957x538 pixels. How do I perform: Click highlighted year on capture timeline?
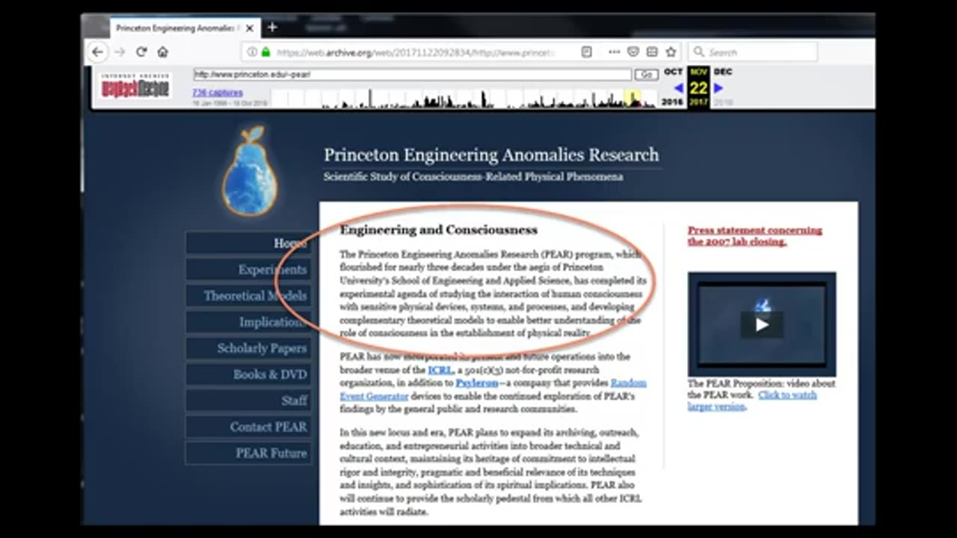pyautogui.click(x=633, y=99)
